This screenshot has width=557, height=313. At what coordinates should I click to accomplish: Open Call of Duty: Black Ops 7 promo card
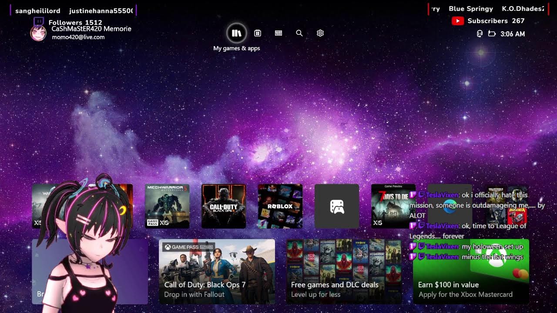click(x=217, y=272)
